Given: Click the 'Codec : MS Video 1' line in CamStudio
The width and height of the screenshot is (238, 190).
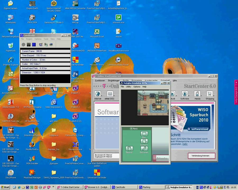Looking at the screenshot, I should [45, 64].
